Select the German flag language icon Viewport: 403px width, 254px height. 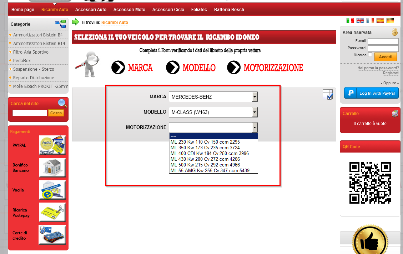390,21
